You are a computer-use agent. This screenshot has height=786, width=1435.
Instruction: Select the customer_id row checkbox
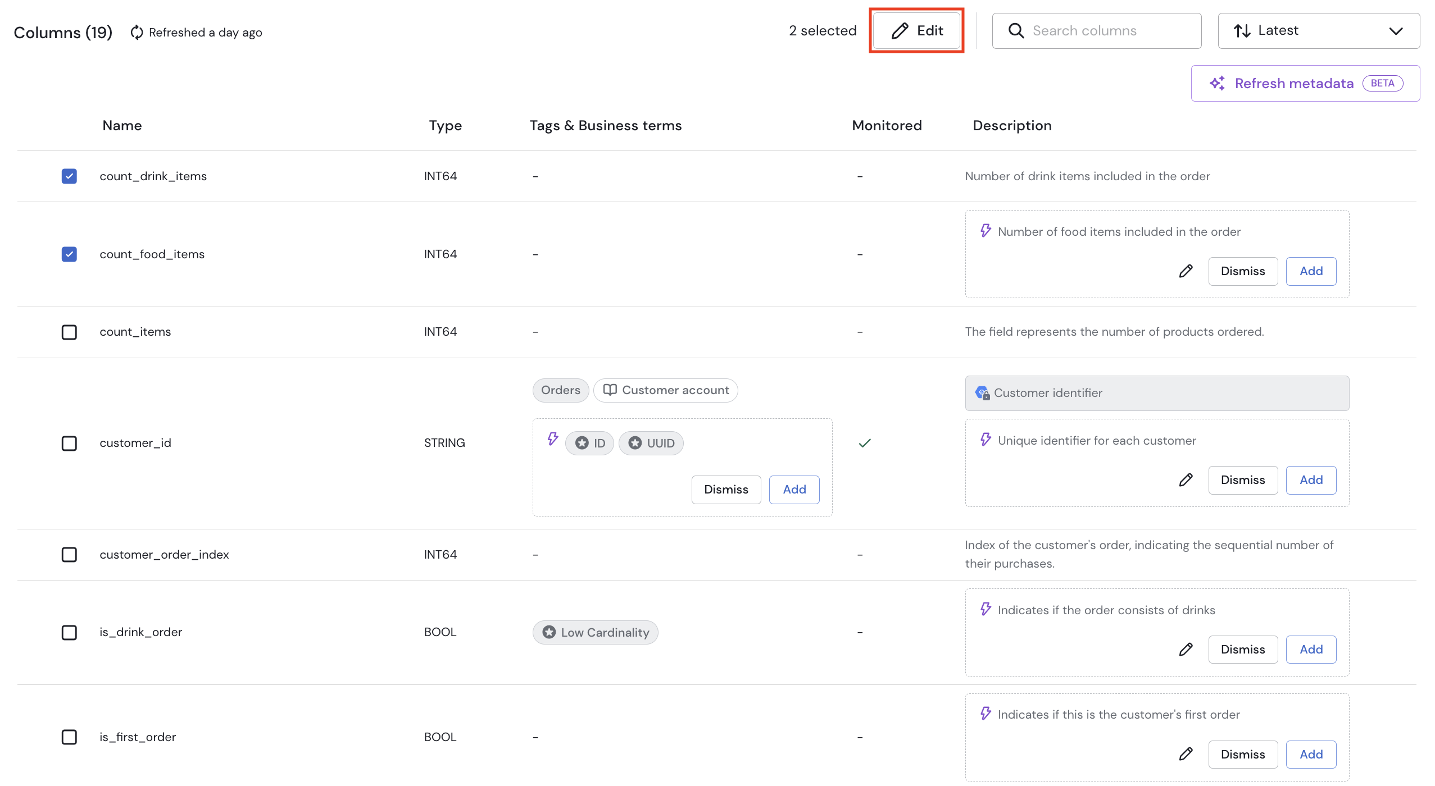point(69,444)
